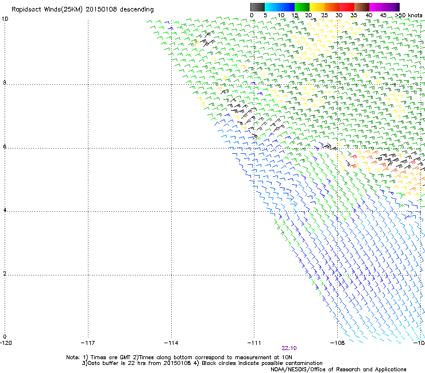Click the latitude label '0'
This screenshot has width=425, height=373.
click(5, 337)
